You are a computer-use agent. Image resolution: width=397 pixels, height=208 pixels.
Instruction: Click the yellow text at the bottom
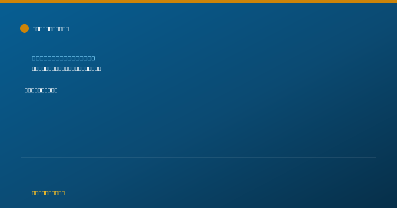pyautogui.click(x=48, y=193)
